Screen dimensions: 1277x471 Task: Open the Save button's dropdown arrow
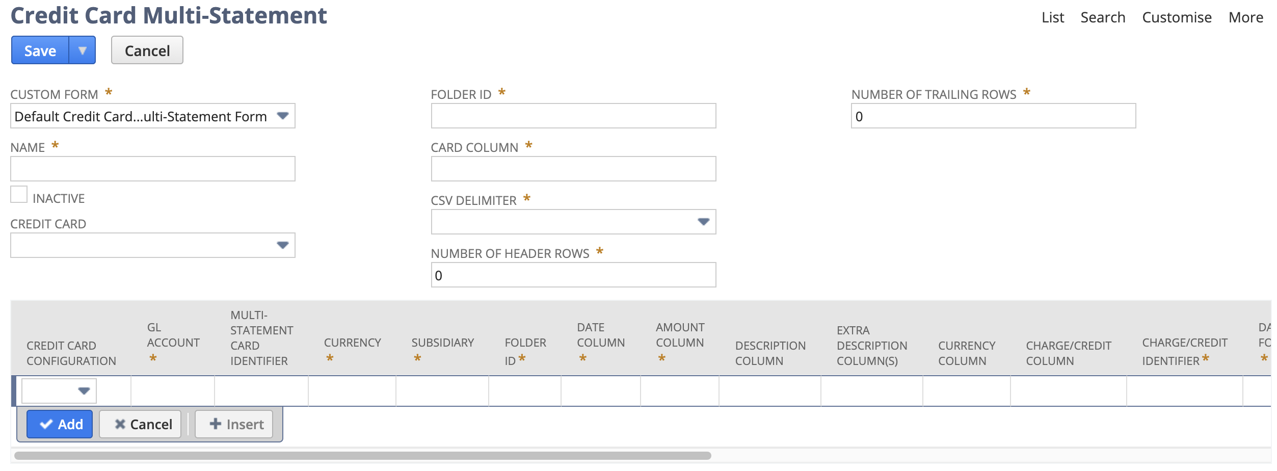pos(83,50)
